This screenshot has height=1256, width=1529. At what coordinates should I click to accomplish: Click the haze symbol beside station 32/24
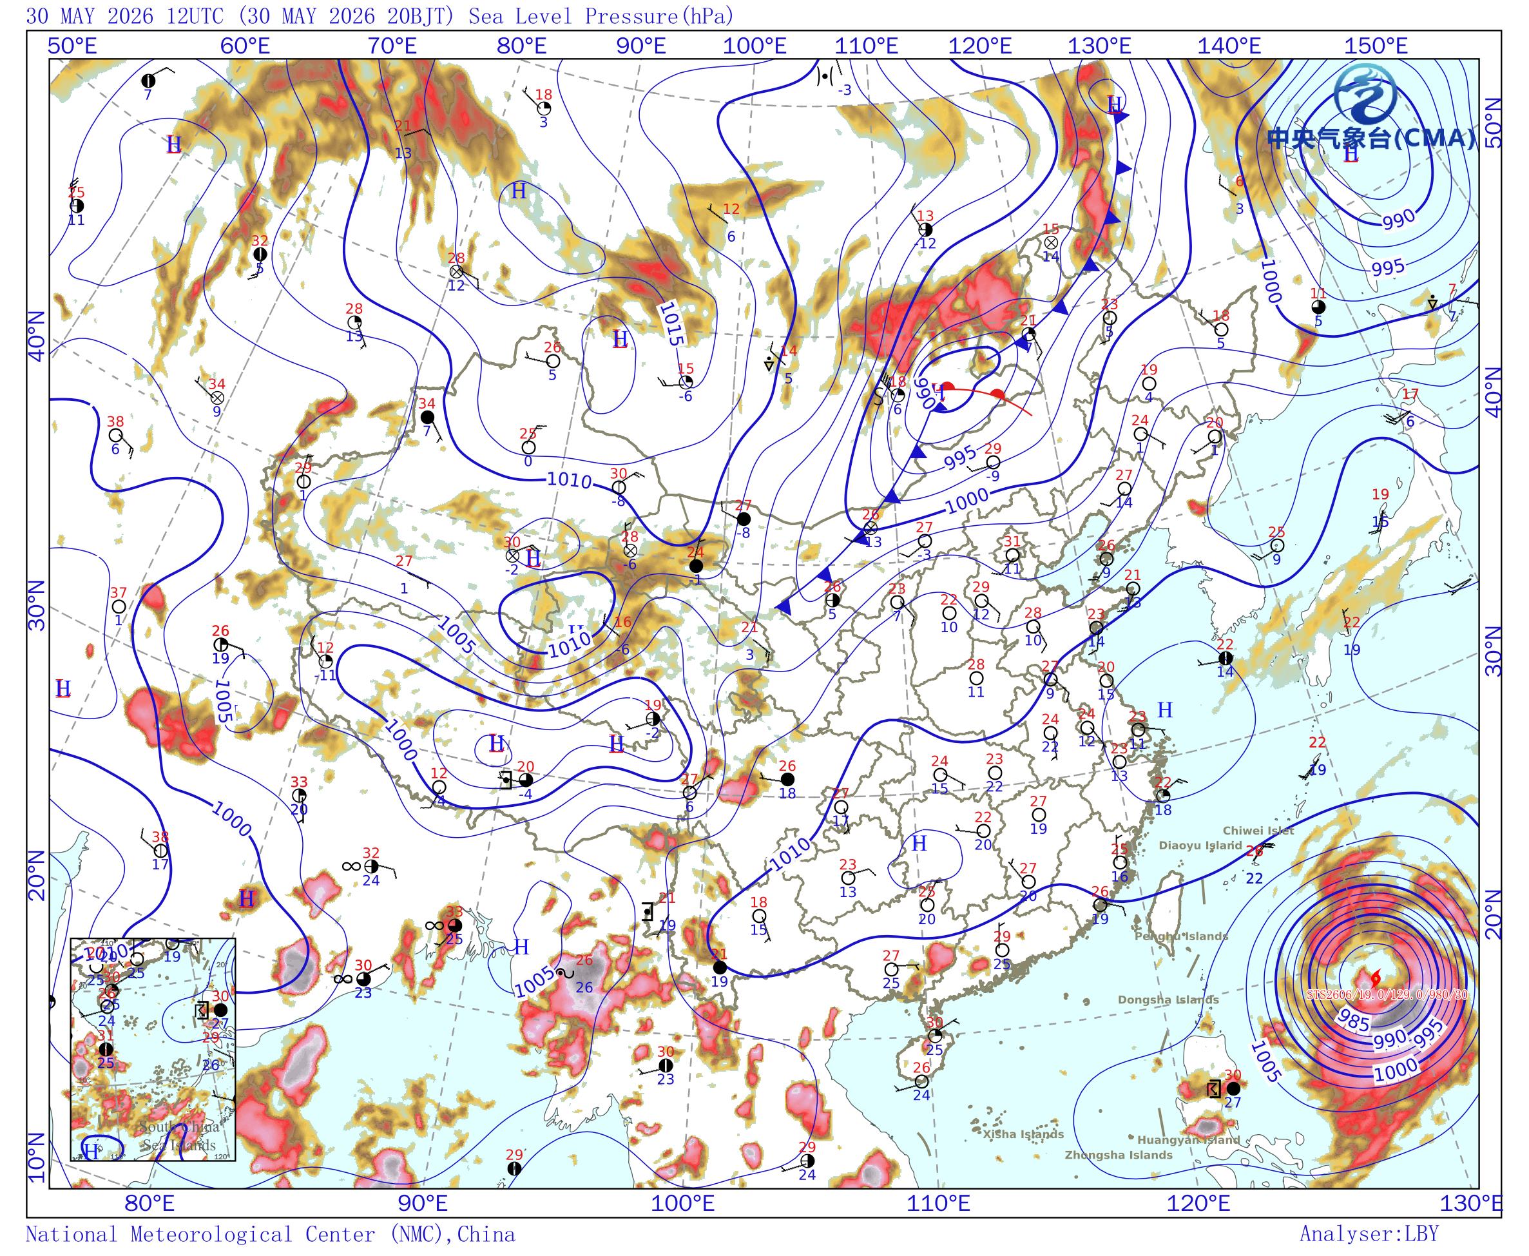(x=351, y=866)
